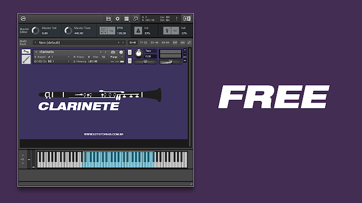Screen dimensions: 362x203
Task: Click the Master Editor label
Action: [x=24, y=30]
